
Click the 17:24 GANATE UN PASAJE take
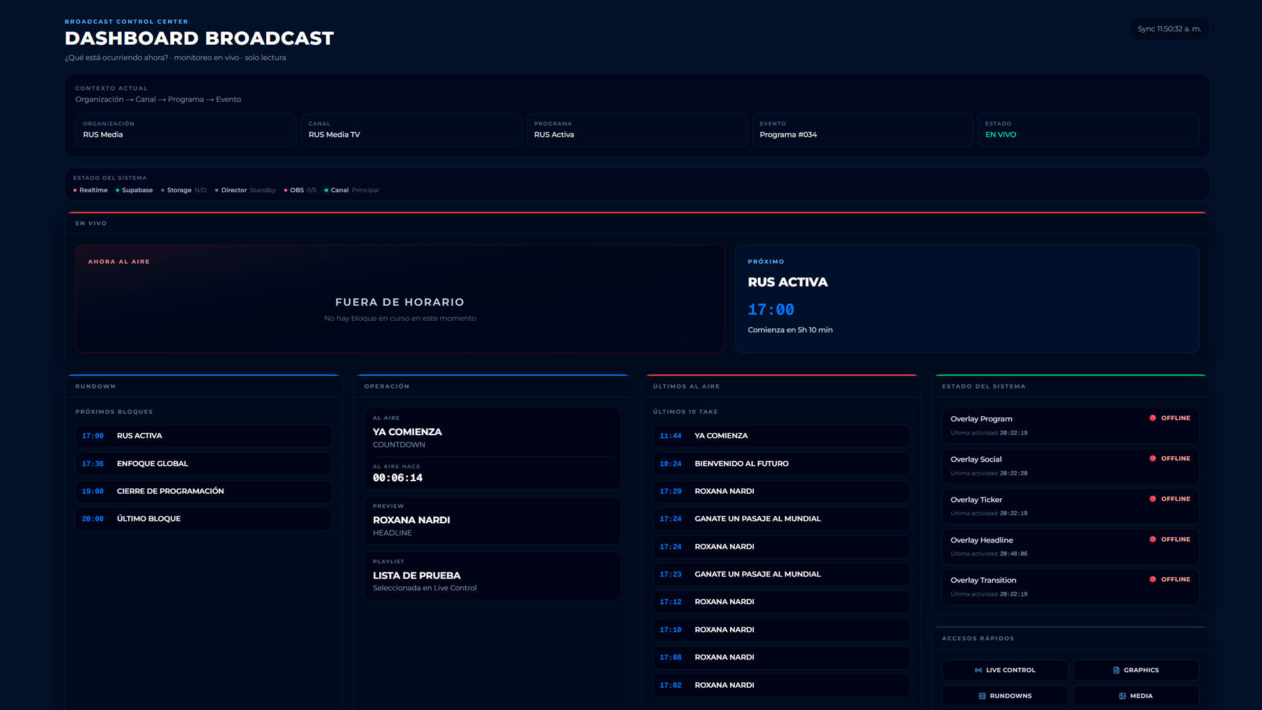(x=782, y=519)
